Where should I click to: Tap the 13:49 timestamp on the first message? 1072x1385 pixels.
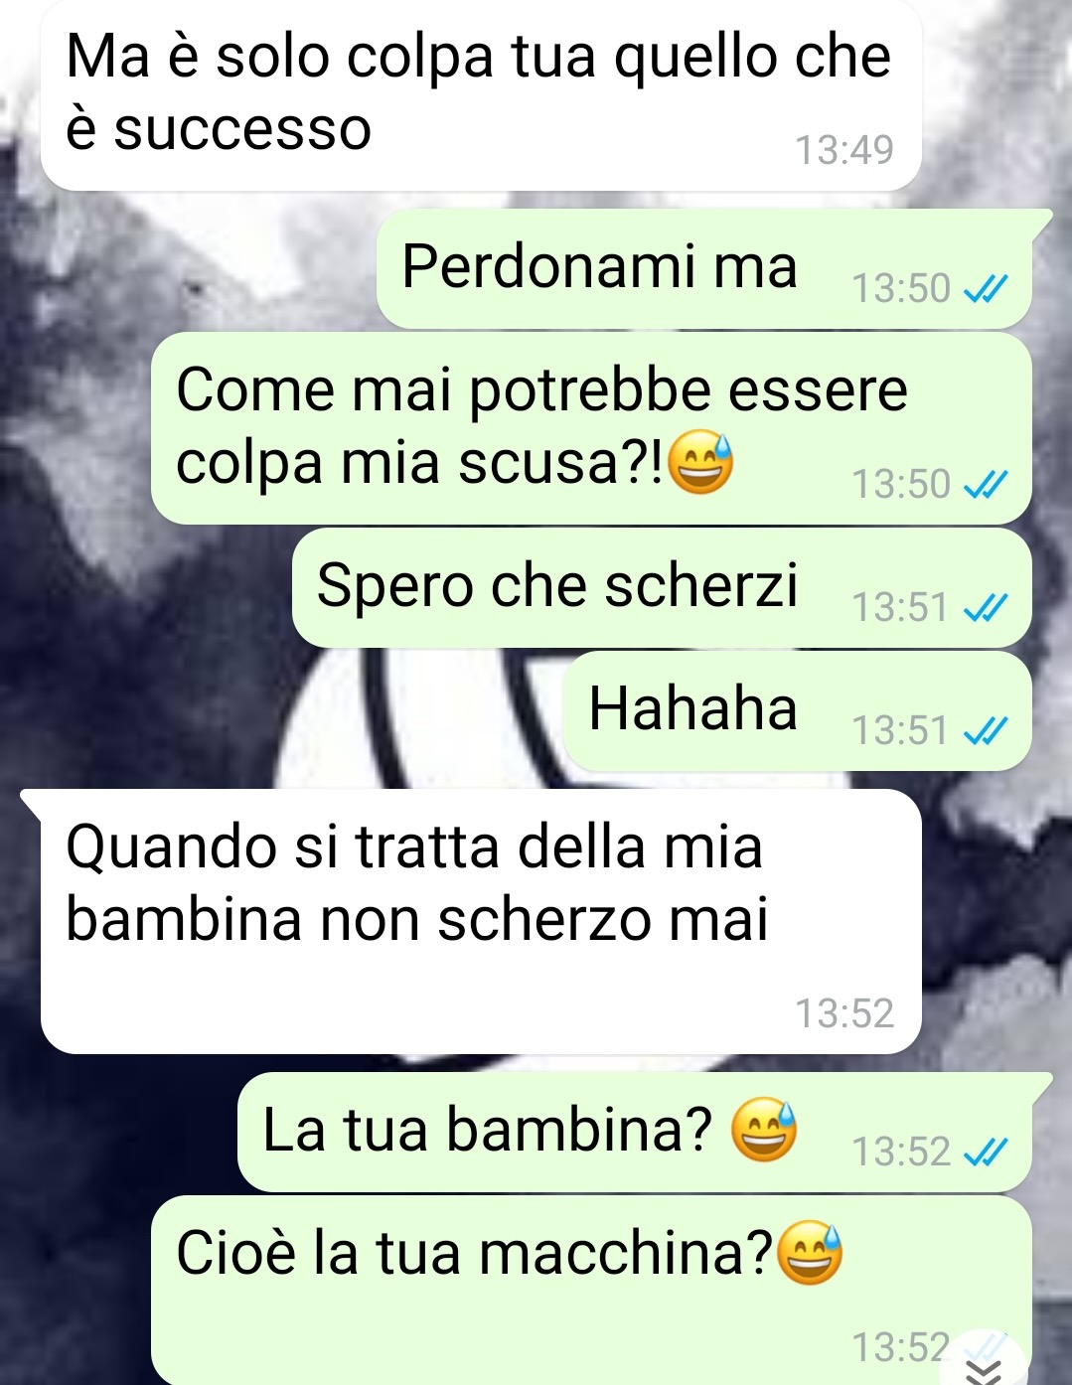844,150
